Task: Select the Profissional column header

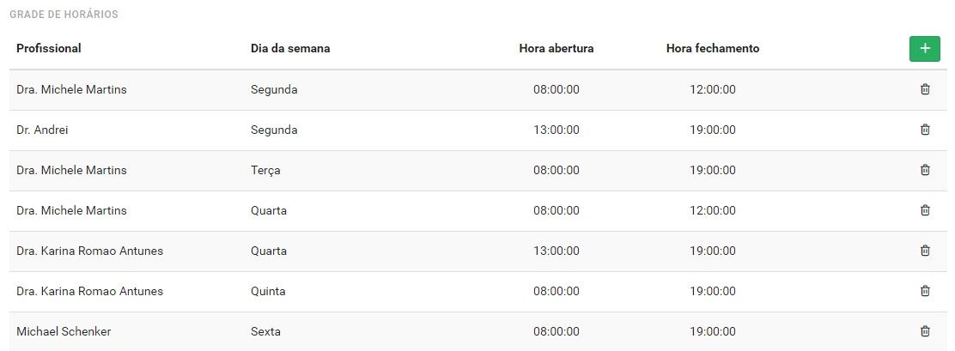Action: (x=49, y=49)
